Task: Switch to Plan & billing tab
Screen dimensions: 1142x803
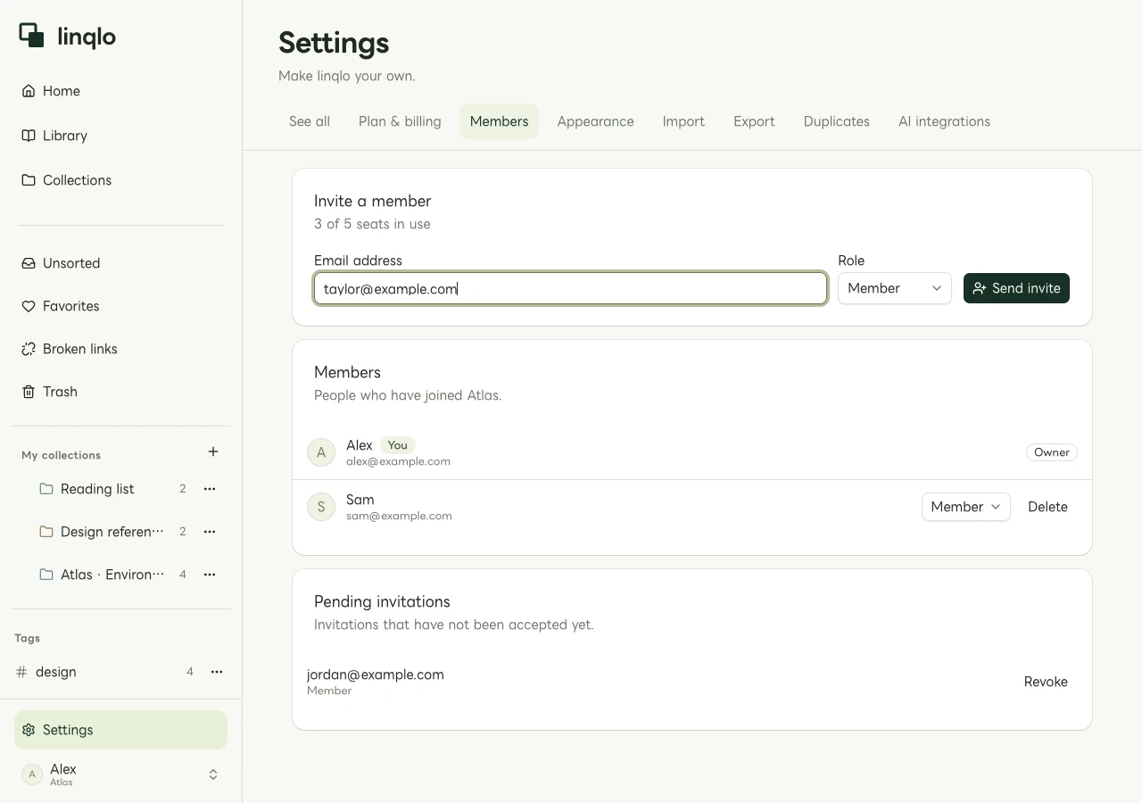Action: (x=400, y=121)
